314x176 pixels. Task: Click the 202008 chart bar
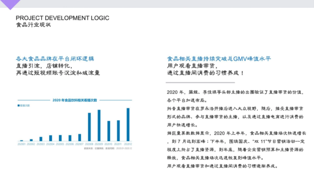[90, 126]
